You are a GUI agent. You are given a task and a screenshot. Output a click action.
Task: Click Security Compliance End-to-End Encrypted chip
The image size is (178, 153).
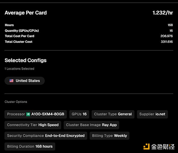coord(46,136)
